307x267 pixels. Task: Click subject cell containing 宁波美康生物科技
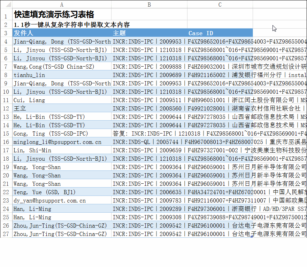point(149,150)
